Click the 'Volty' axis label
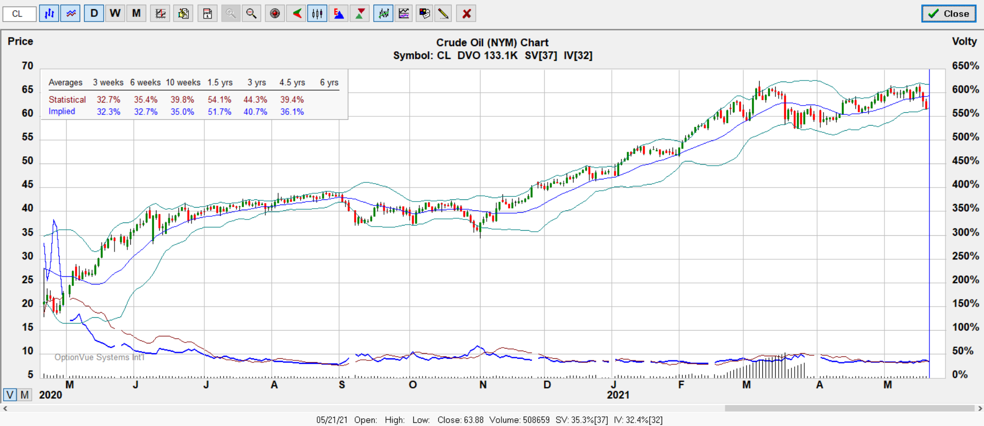 (x=964, y=42)
